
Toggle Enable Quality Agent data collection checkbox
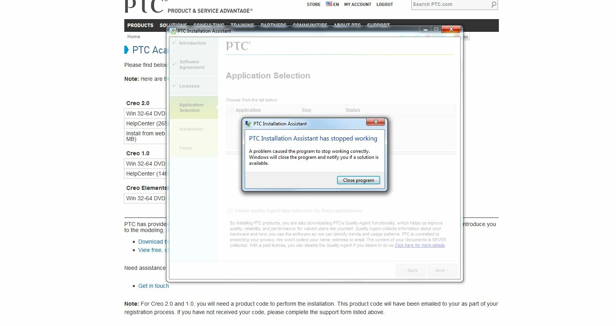click(x=230, y=211)
